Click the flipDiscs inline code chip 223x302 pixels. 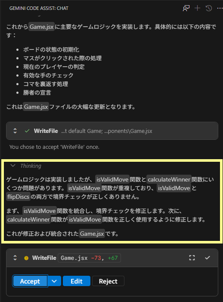coord(19,197)
